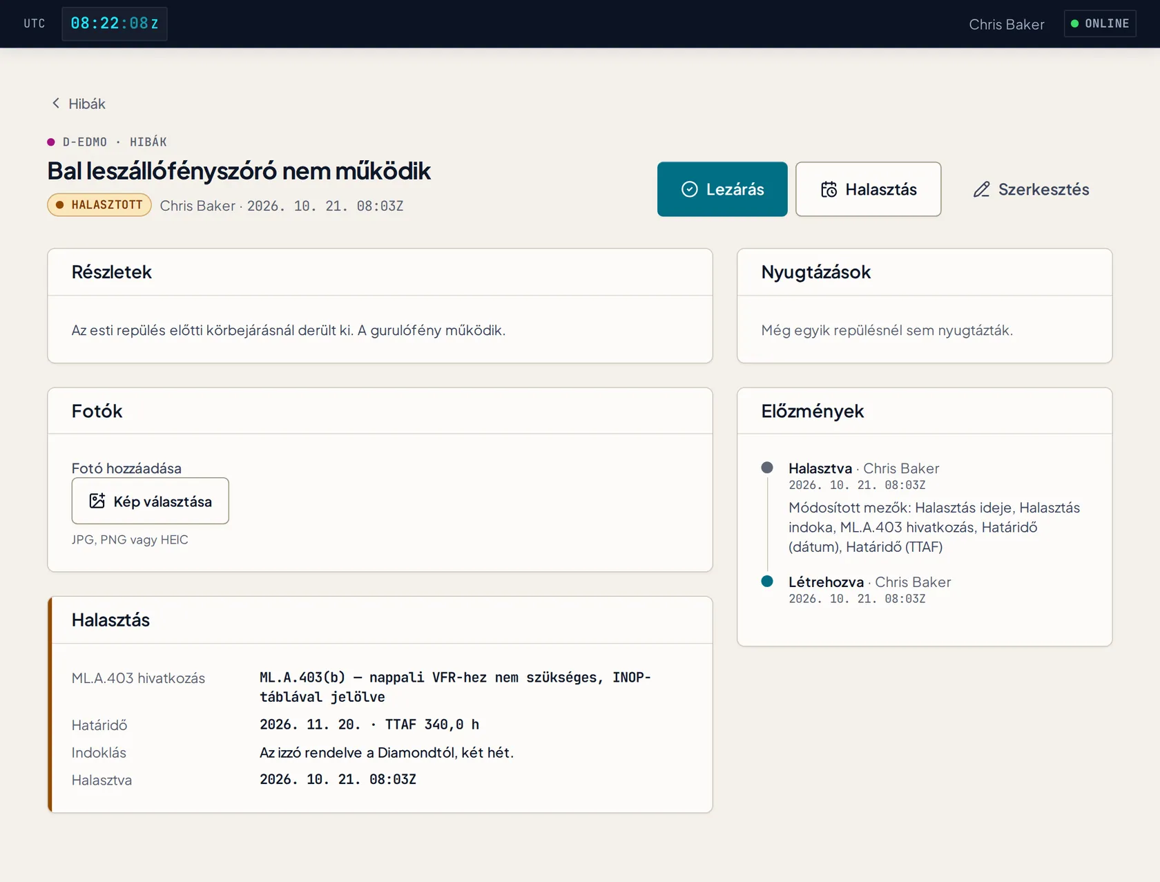Click the checkmark icon in Lezárás button
Viewport: 1160px width, 882px height.
point(689,189)
